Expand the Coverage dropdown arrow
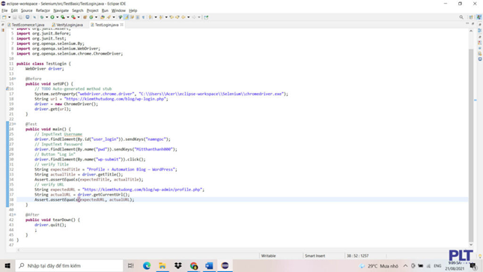Viewport: 483px width, 272px height. [x=67, y=17]
